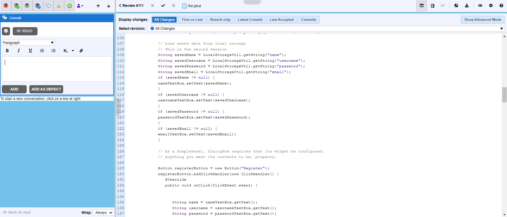507x217 pixels.
Task: Toggle bold formatting in comment editor
Action: (7, 51)
